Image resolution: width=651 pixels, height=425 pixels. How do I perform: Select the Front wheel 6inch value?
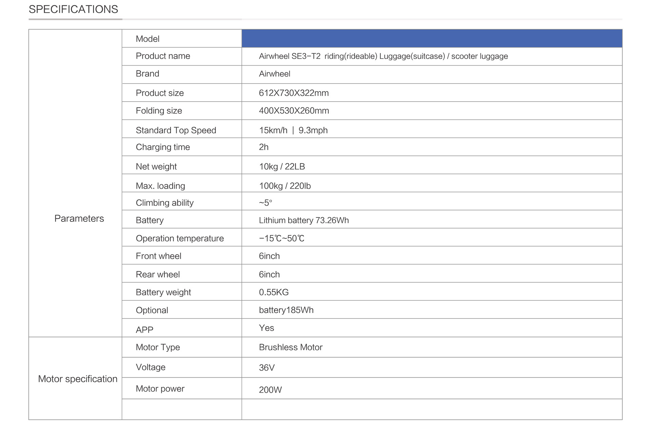click(x=269, y=256)
